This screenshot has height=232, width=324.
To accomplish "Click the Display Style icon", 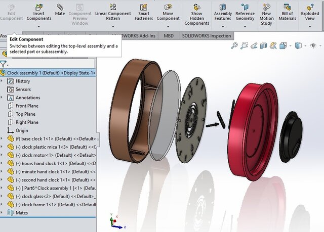I will pos(298,45).
